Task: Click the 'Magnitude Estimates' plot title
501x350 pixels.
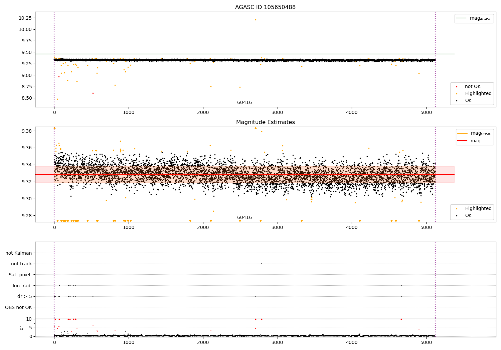Action: (x=265, y=122)
